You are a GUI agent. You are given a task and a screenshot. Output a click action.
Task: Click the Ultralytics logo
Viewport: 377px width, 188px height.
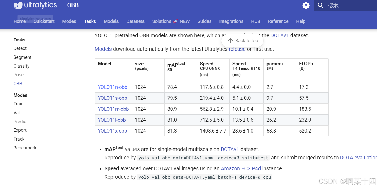pyautogui.click(x=35, y=5)
